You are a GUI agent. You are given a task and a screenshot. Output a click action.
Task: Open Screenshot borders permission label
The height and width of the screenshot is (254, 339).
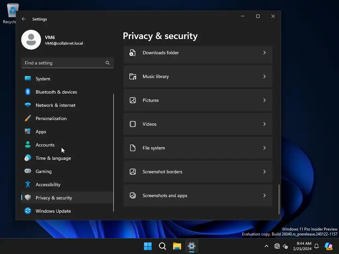[162, 172]
